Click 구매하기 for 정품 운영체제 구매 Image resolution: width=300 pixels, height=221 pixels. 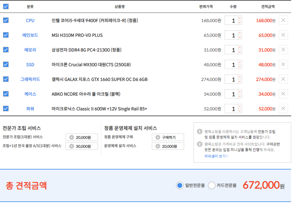pyautogui.click(x=168, y=137)
